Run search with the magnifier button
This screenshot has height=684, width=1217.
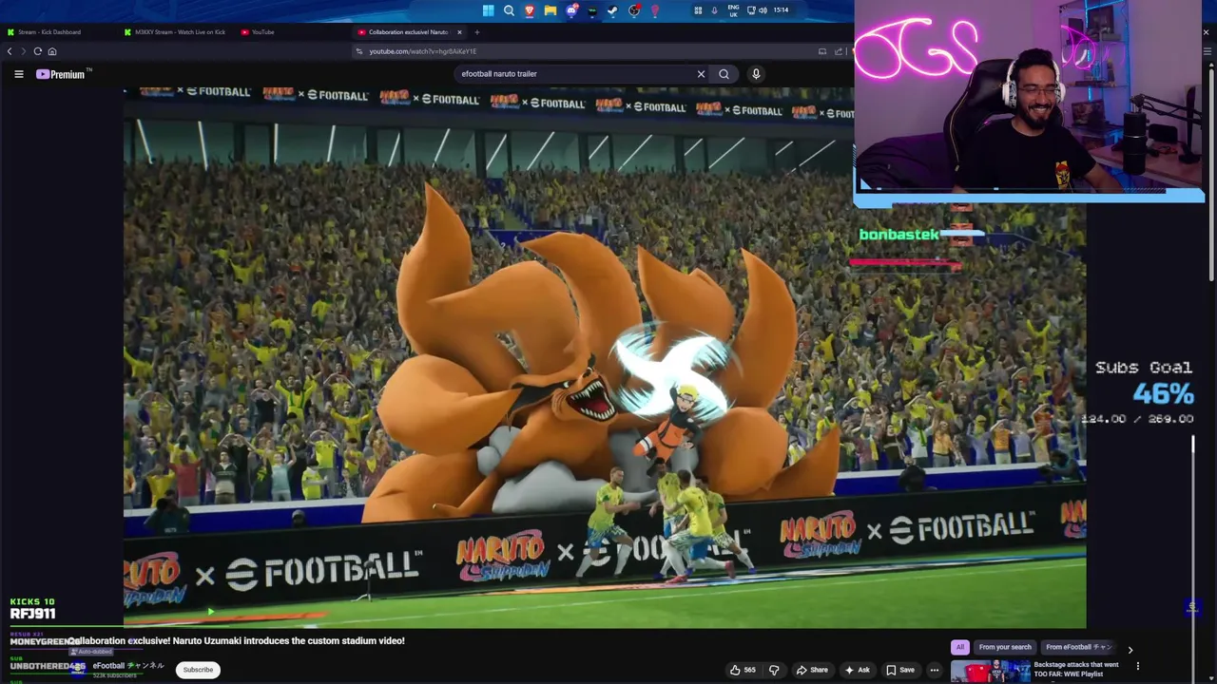724,74
